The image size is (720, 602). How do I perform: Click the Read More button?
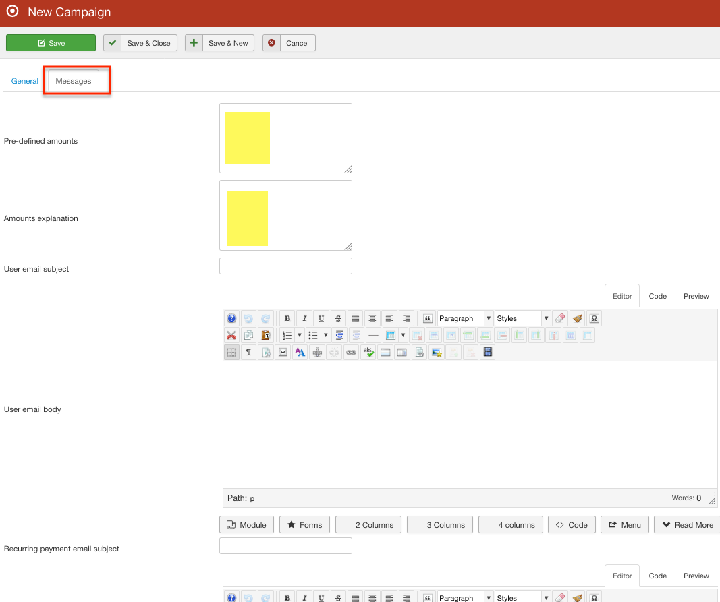[x=687, y=525]
